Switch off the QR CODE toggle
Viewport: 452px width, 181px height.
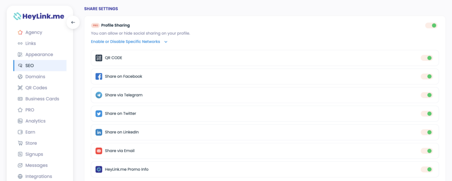coord(427,58)
